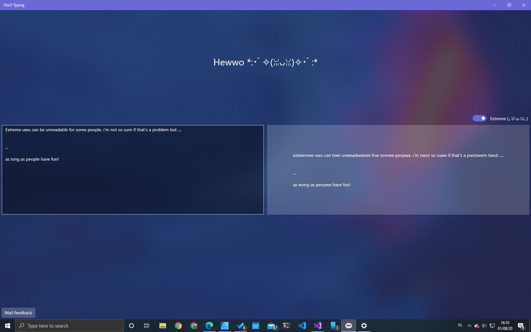This screenshot has height=332, width=531.
Task: Open File Explorer from the taskbar
Action: coord(162,326)
